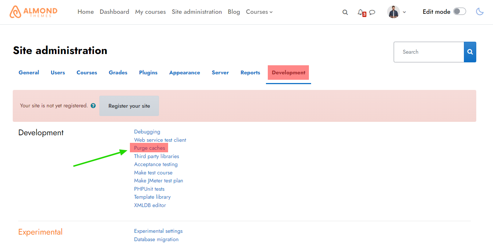Viewport: 493px width, 252px height.
Task: Click Register your site
Action: click(x=129, y=106)
